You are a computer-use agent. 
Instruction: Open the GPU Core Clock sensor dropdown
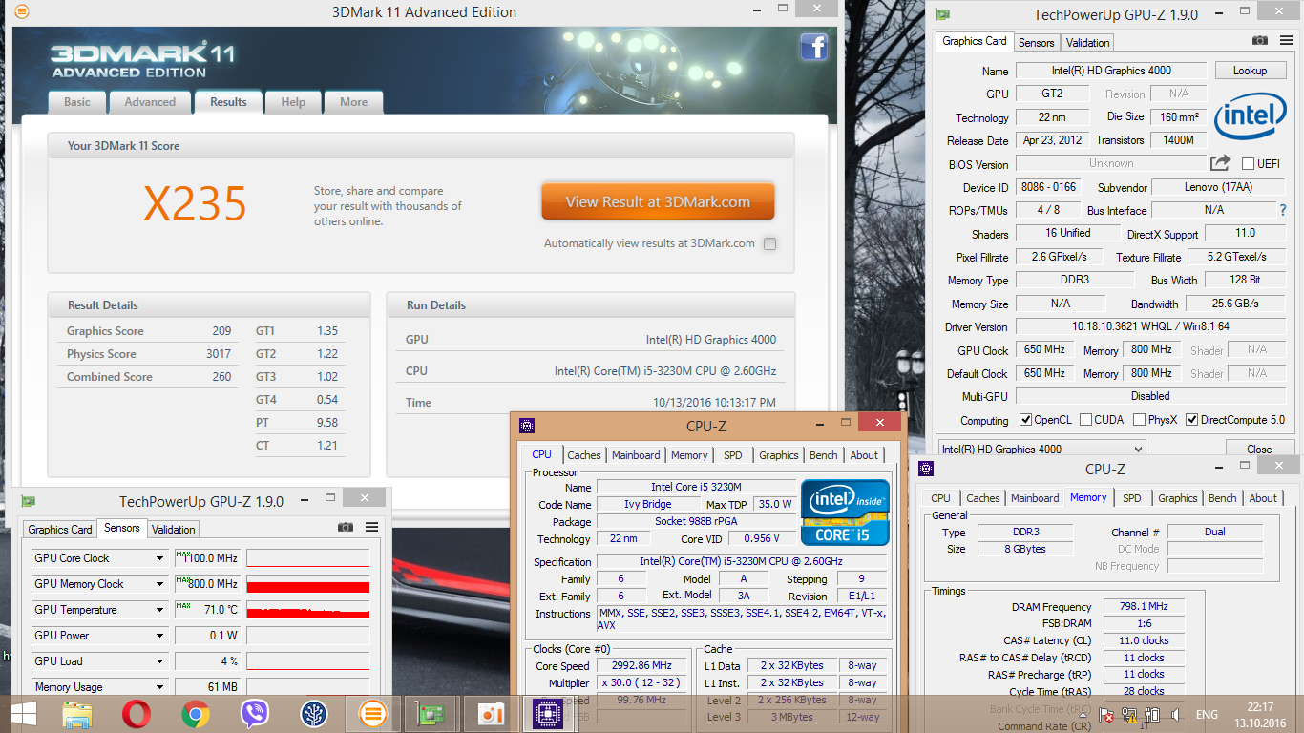(159, 558)
